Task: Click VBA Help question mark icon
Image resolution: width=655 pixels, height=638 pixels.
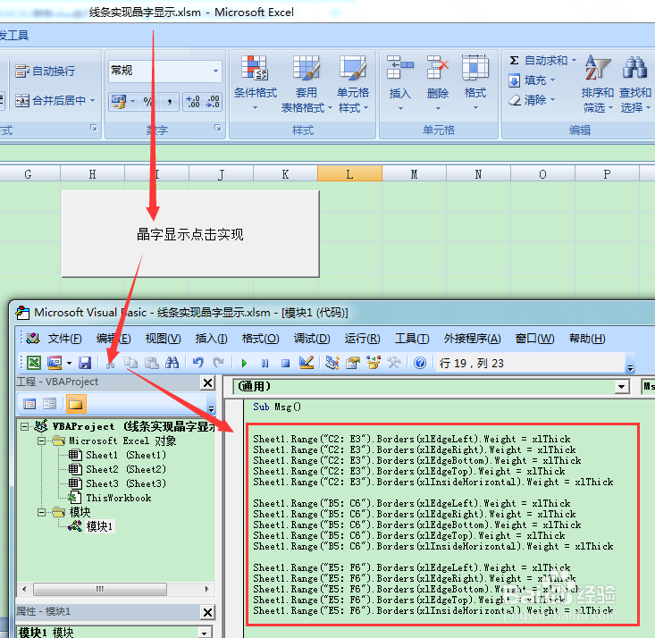Action: (x=420, y=363)
